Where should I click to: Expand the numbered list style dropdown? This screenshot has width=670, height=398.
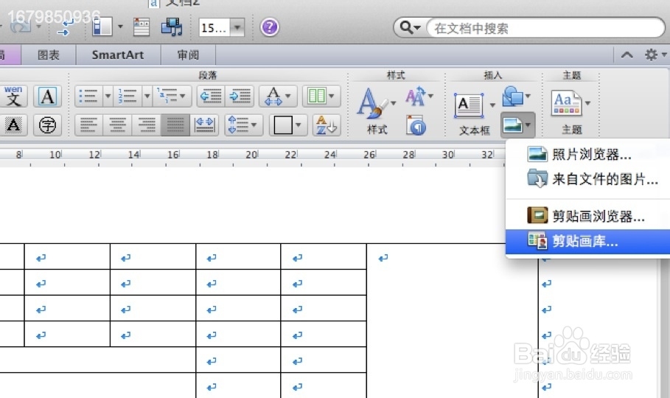147,97
